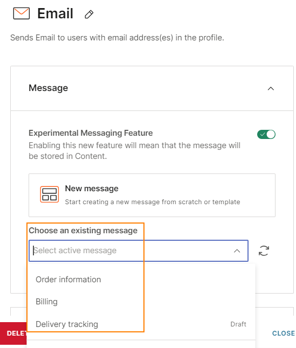Image resolution: width=296 pixels, height=348 pixels.
Task: Close the dropdown via its up chevron
Action: [237, 251]
